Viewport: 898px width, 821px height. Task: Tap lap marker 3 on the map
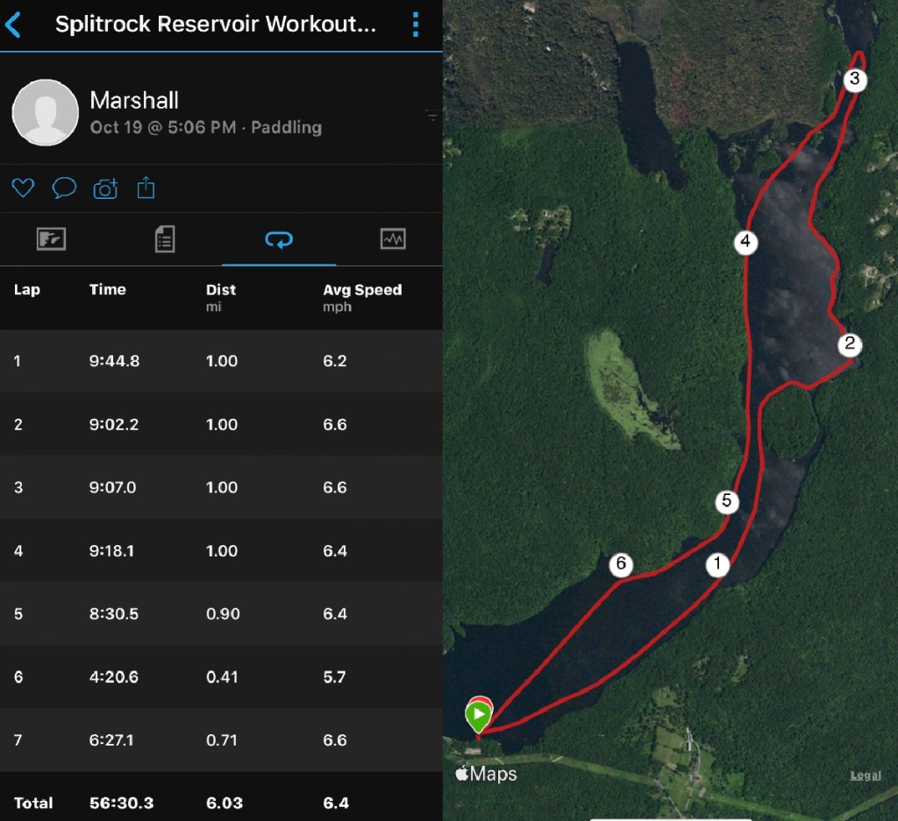855,81
